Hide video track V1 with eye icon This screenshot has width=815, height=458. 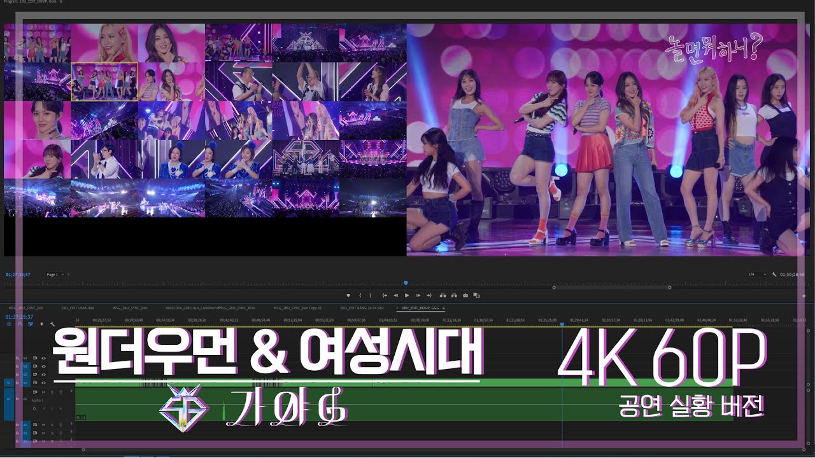pyautogui.click(x=43, y=382)
